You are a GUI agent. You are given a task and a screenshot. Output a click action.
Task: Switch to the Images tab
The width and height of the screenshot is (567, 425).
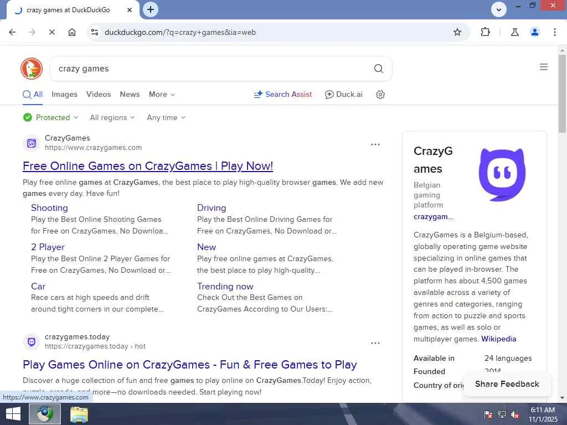click(64, 94)
